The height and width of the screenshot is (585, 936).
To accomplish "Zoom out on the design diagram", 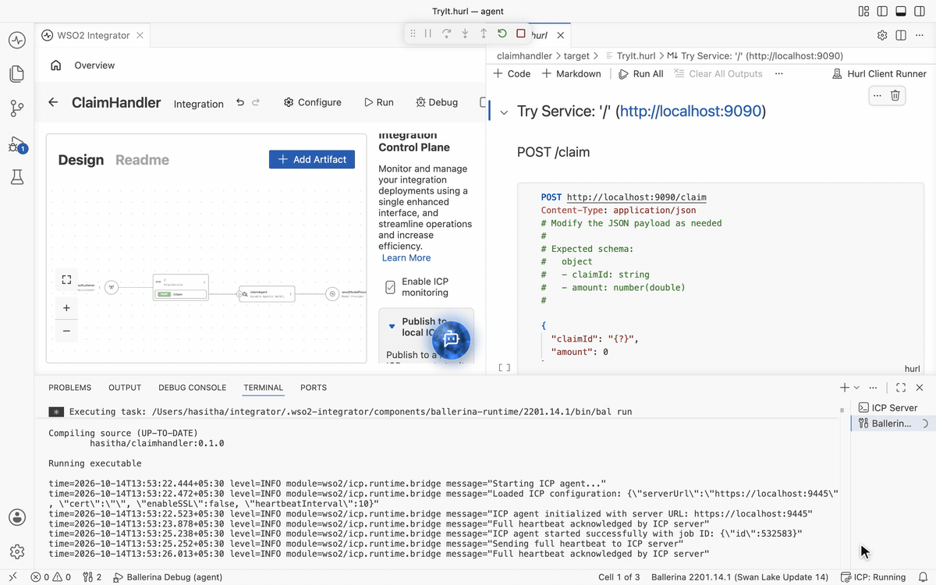I will [66, 331].
